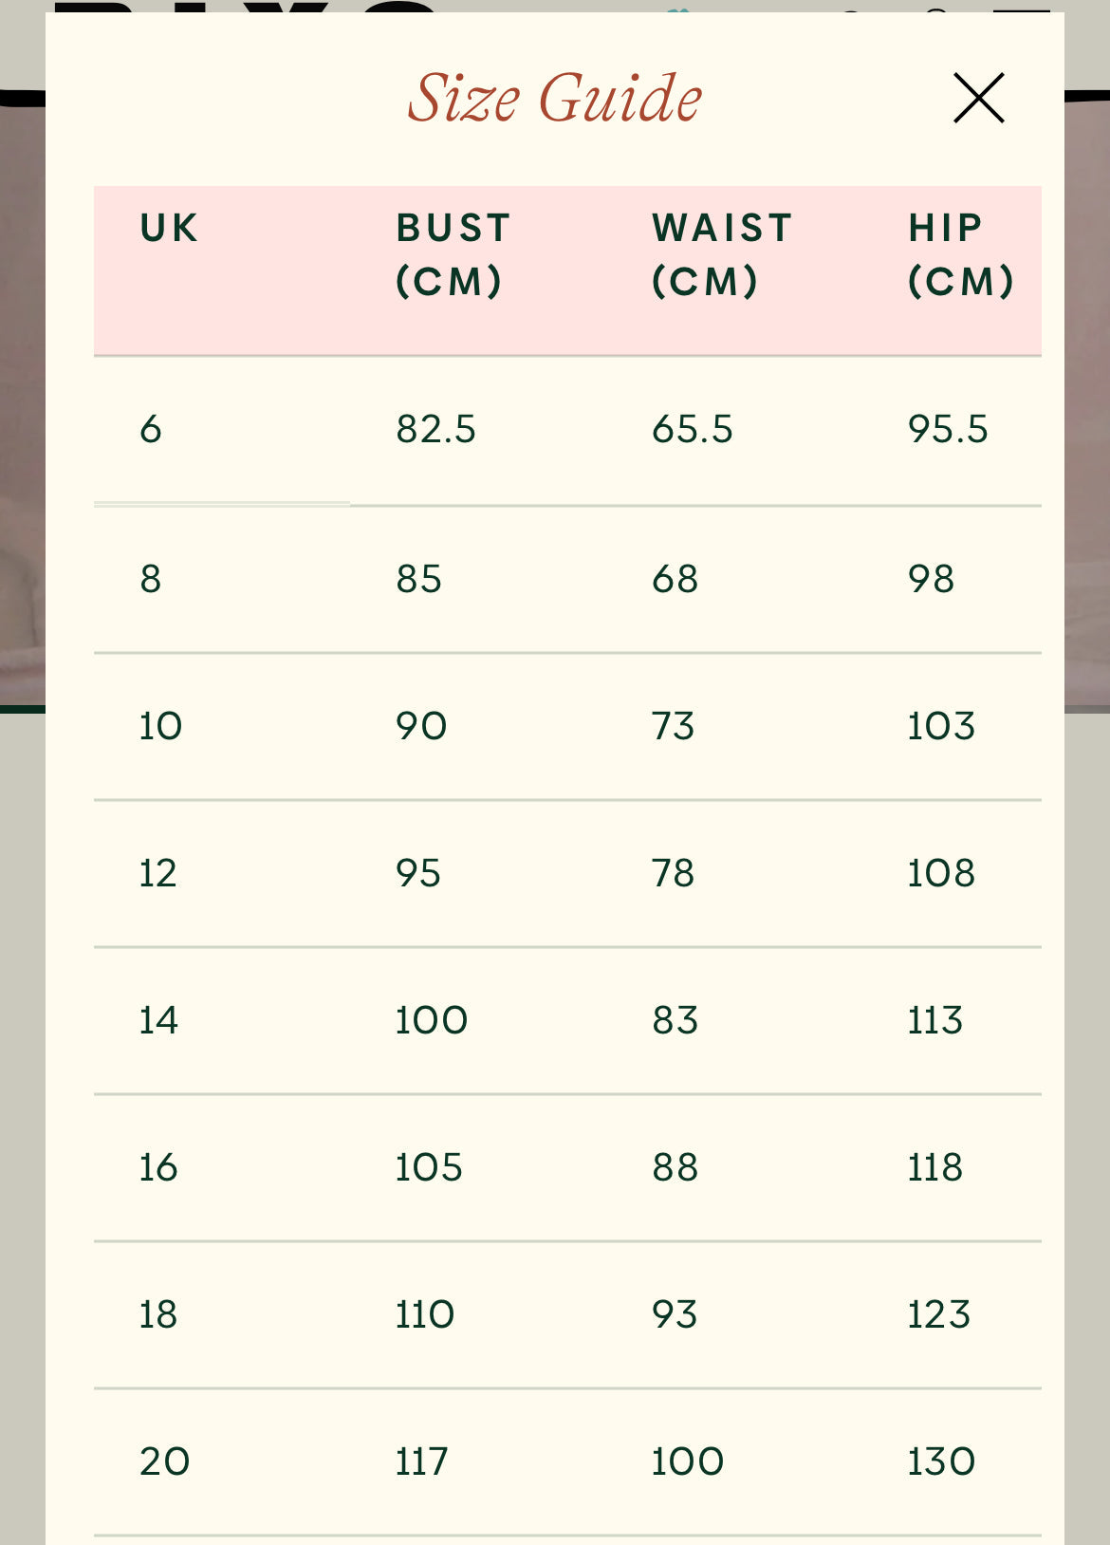The height and width of the screenshot is (1545, 1110).
Task: Select the HIP (CM) column header
Action: click(x=961, y=254)
